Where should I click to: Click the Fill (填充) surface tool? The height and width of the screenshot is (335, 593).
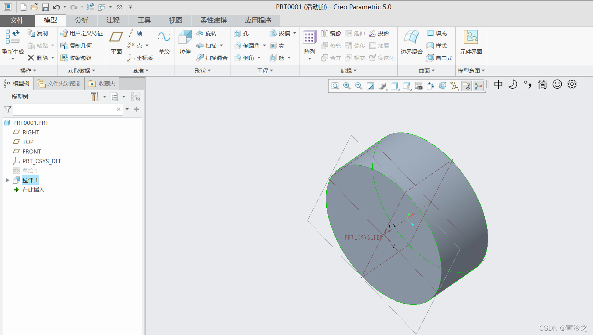(437, 33)
